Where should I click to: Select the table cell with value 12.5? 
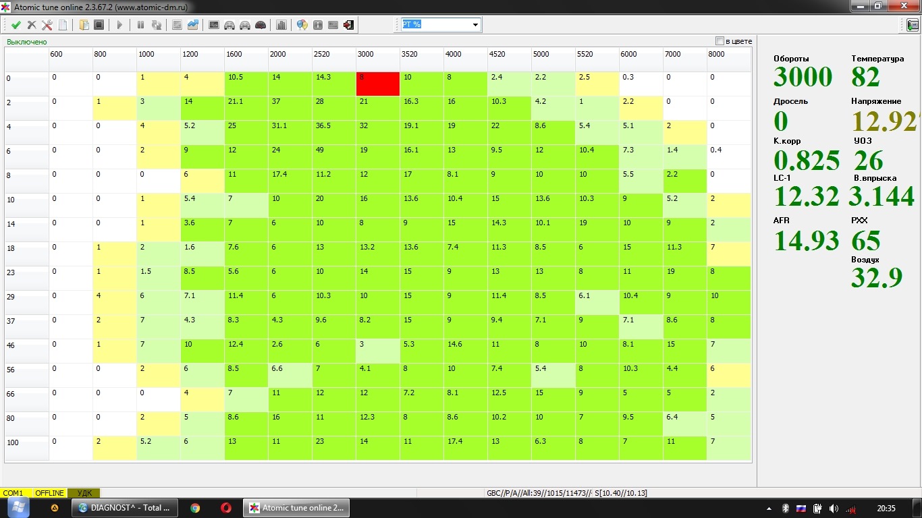click(510, 399)
